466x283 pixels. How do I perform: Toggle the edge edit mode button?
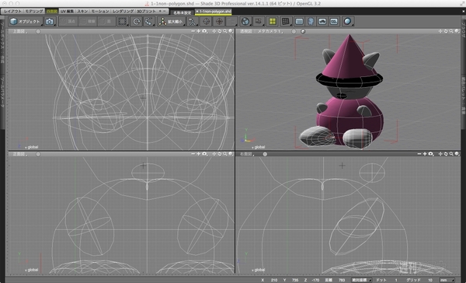pos(88,22)
